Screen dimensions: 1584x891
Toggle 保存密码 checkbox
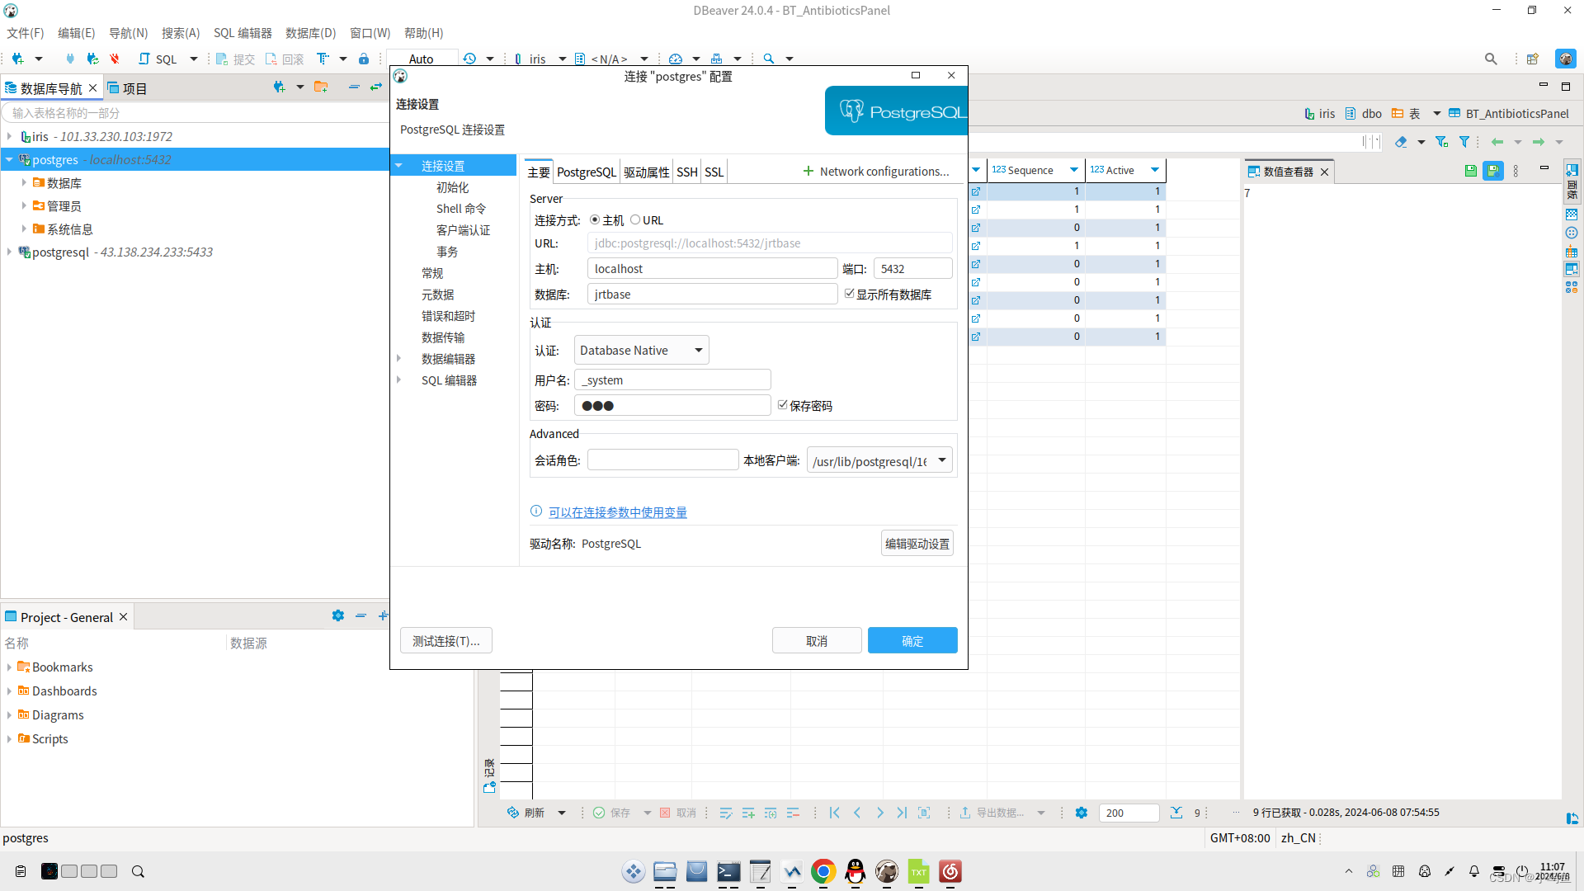783,405
